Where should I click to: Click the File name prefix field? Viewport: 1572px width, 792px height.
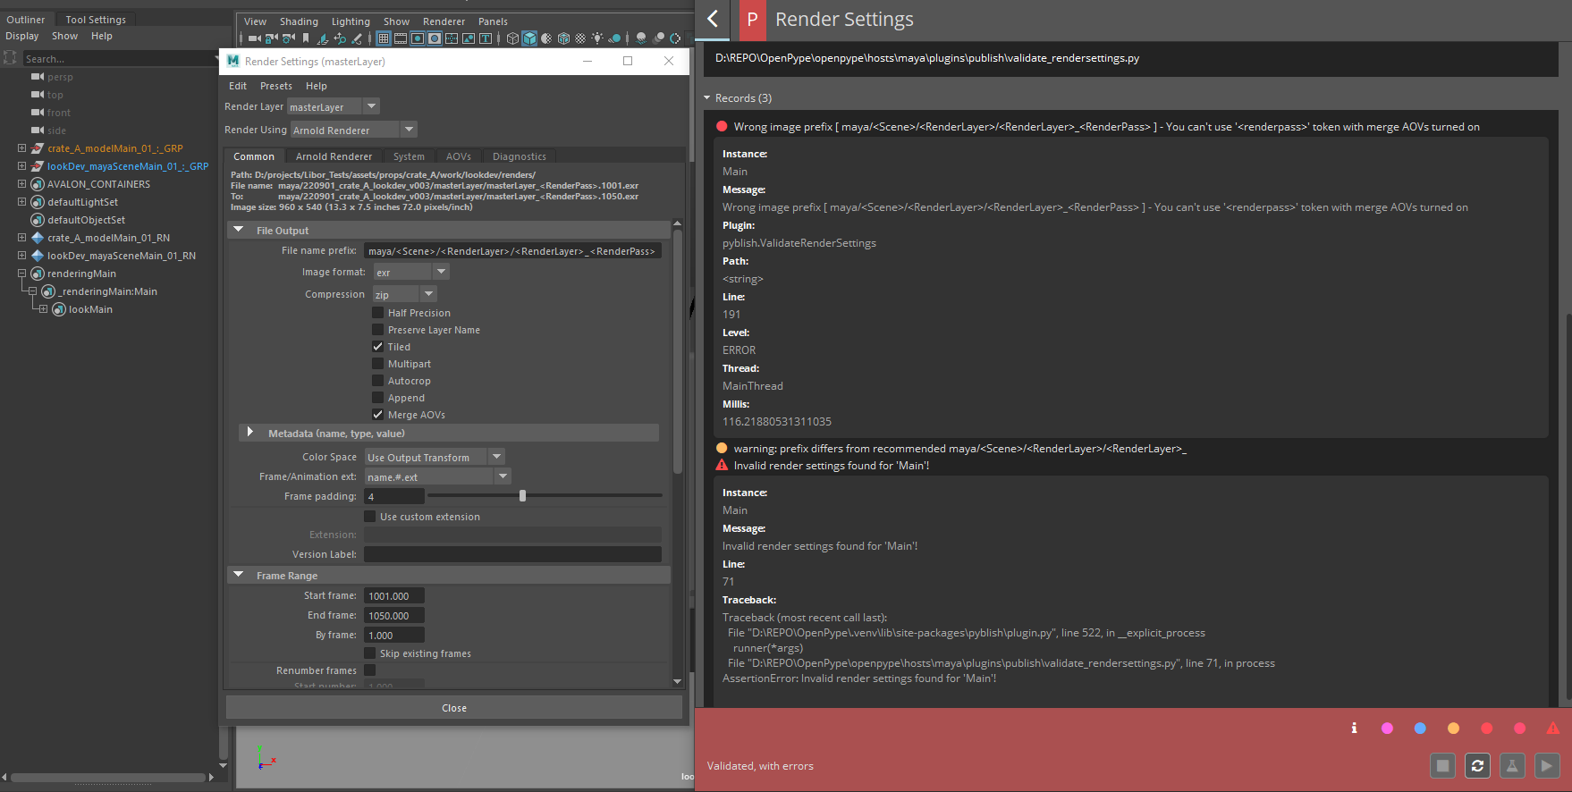[x=512, y=251]
